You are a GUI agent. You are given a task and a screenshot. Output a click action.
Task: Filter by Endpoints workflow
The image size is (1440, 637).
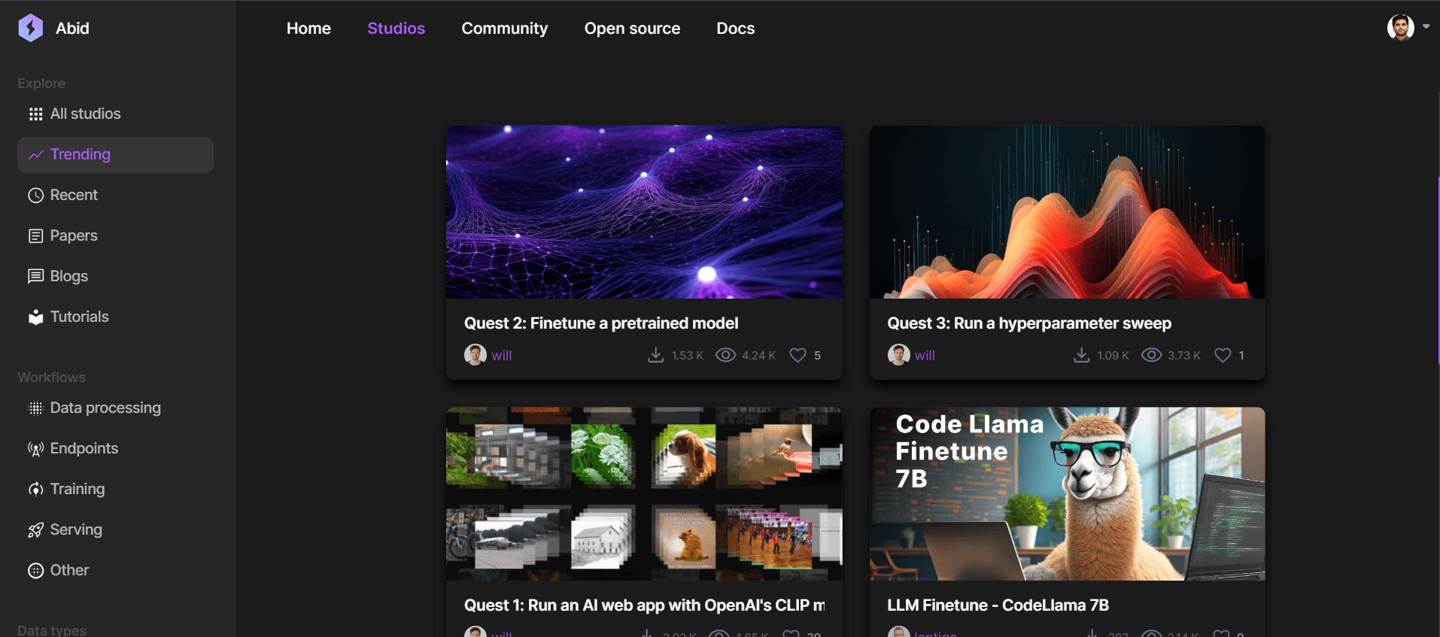pyautogui.click(x=115, y=449)
